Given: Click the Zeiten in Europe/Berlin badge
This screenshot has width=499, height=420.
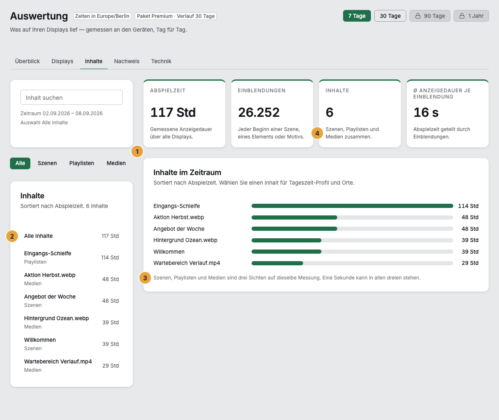Looking at the screenshot, I should pyautogui.click(x=102, y=16).
